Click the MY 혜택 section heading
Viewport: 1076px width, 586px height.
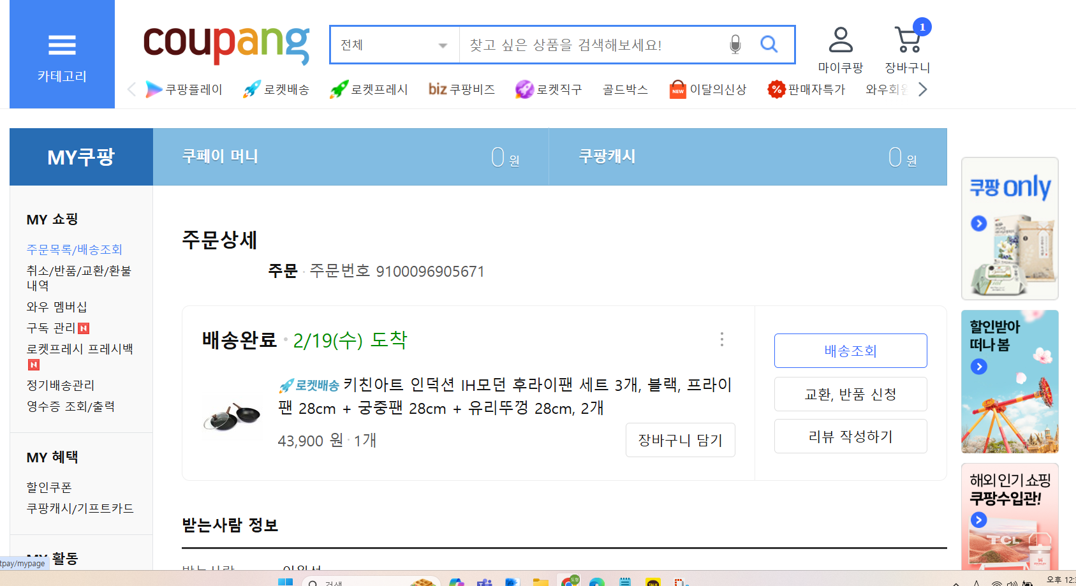[52, 457]
